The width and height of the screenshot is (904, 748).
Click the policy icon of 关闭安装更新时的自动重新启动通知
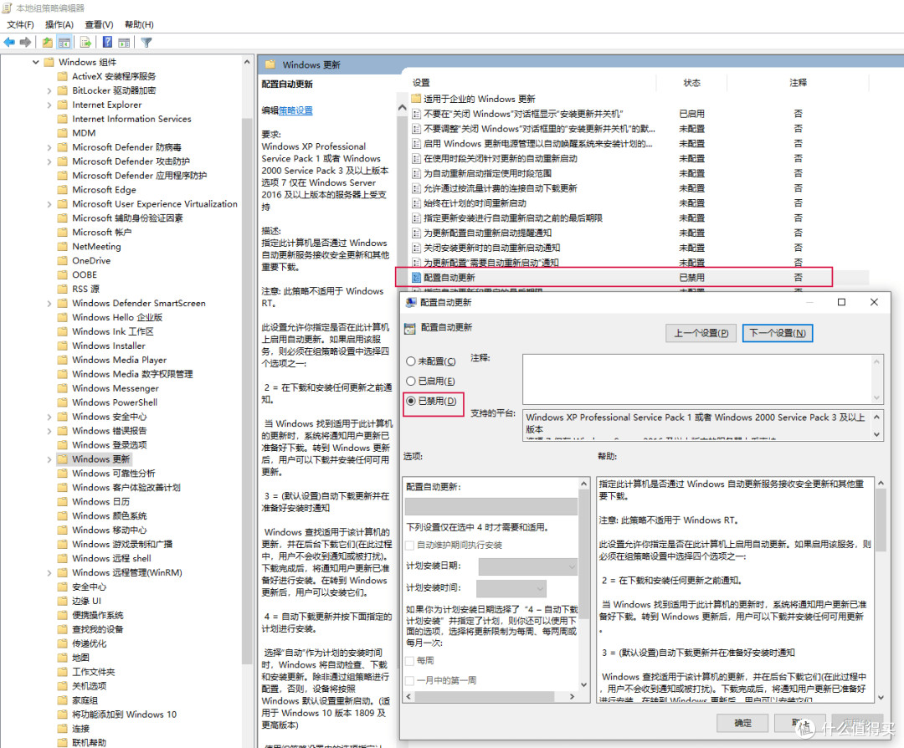click(x=416, y=248)
